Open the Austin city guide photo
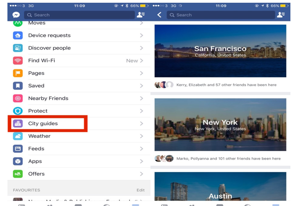Viewport: 299px width, 206px height. (x=220, y=186)
